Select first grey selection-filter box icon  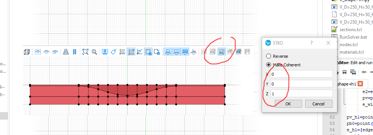pos(204,51)
